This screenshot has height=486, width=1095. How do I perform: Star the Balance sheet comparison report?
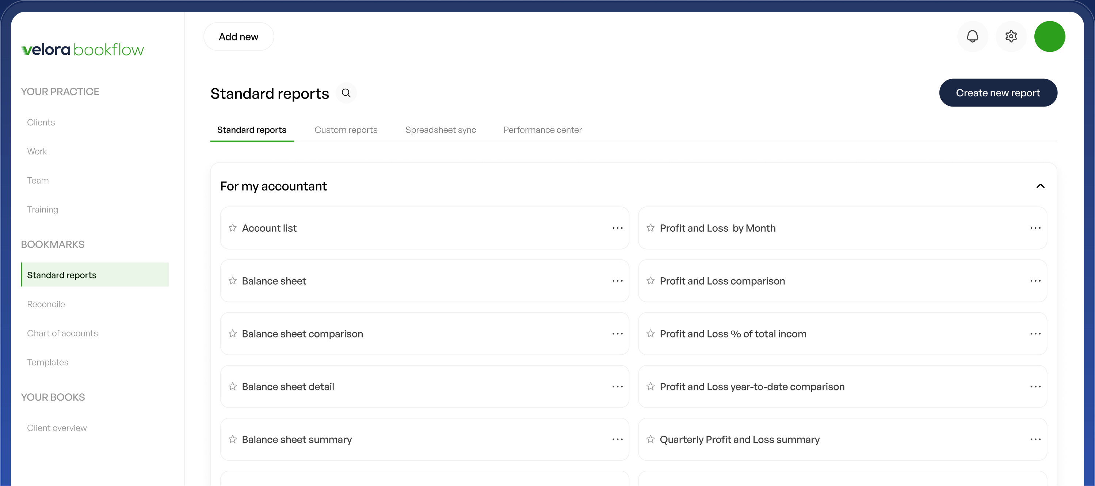[x=233, y=333]
